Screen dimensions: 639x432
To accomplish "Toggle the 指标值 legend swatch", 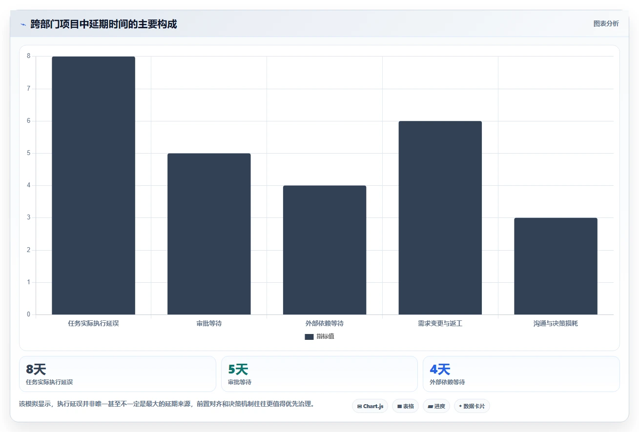I will pyautogui.click(x=309, y=337).
